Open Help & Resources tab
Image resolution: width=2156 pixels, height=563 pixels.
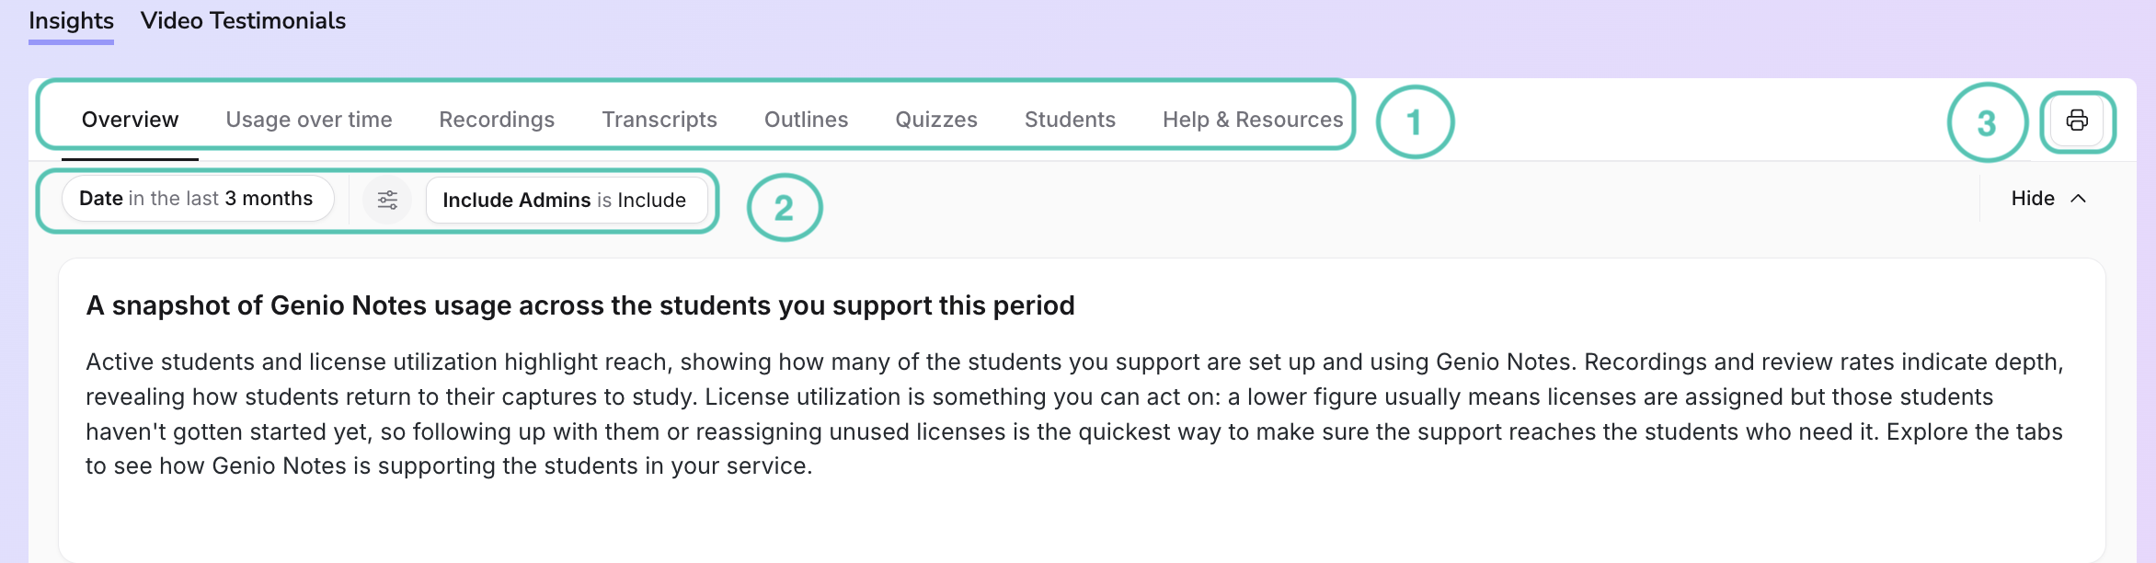[x=1253, y=120]
